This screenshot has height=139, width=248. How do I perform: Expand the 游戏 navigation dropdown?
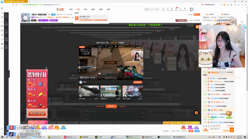click(x=101, y=10)
